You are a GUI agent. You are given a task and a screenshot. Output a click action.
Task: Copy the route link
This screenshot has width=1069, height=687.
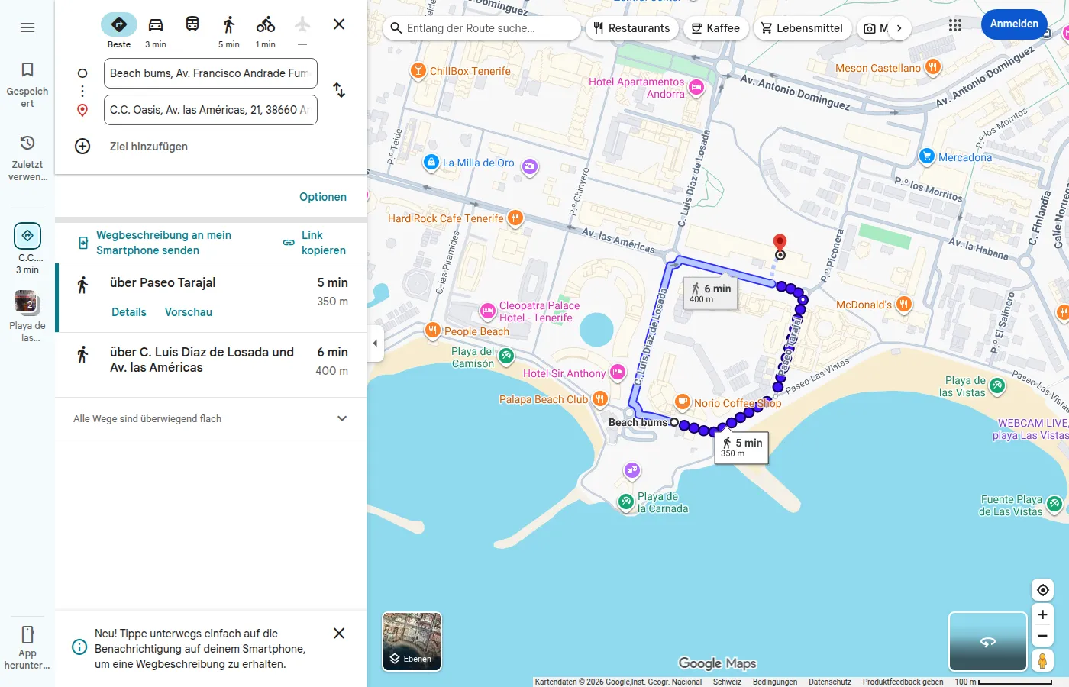(x=314, y=243)
